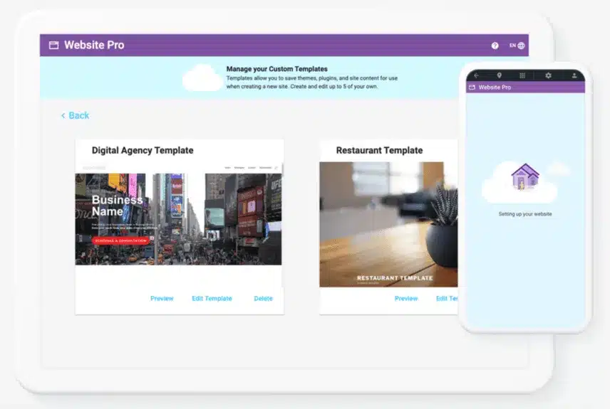610x409 pixels.
Task: Click the Restaurant Template thumbnail image
Action: 388,224
